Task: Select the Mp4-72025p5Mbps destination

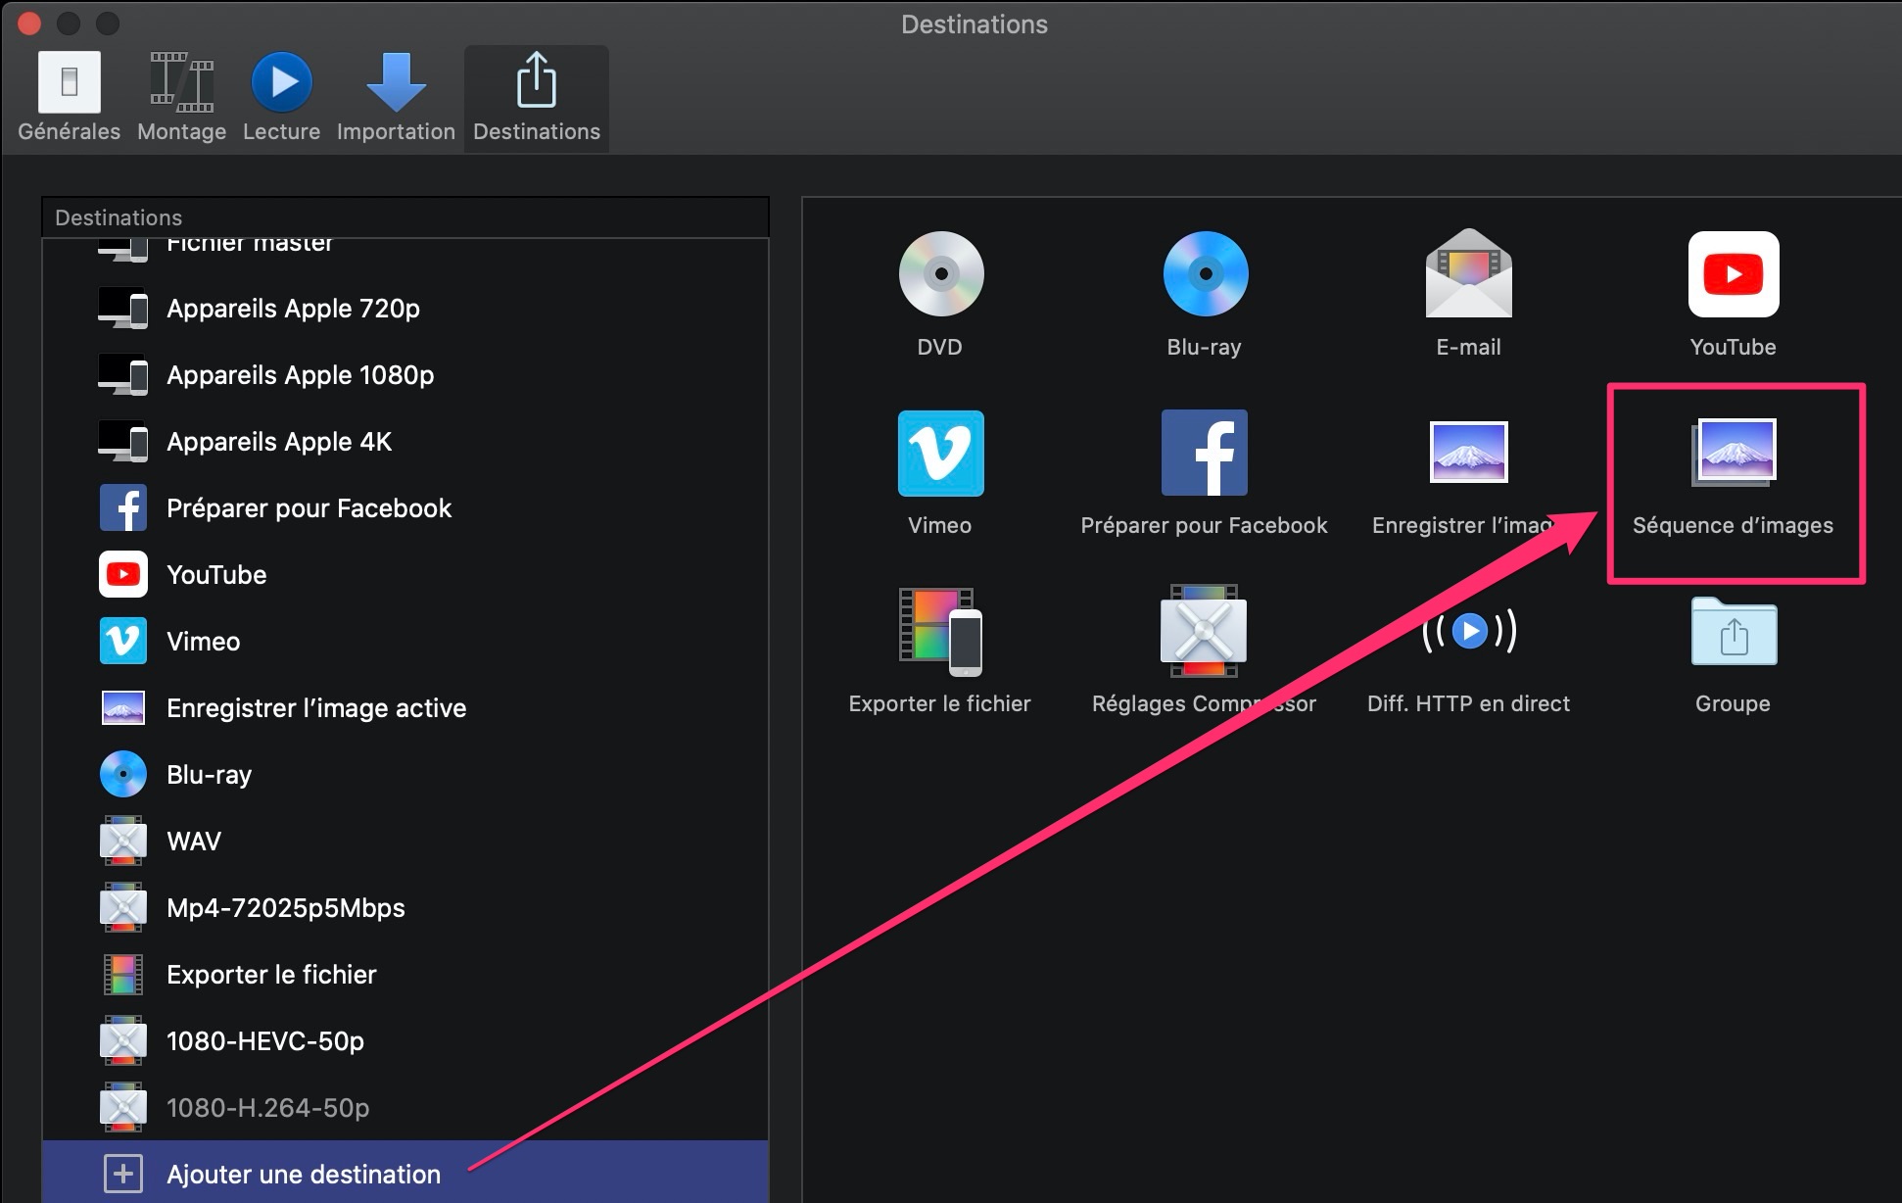Action: coord(405,908)
